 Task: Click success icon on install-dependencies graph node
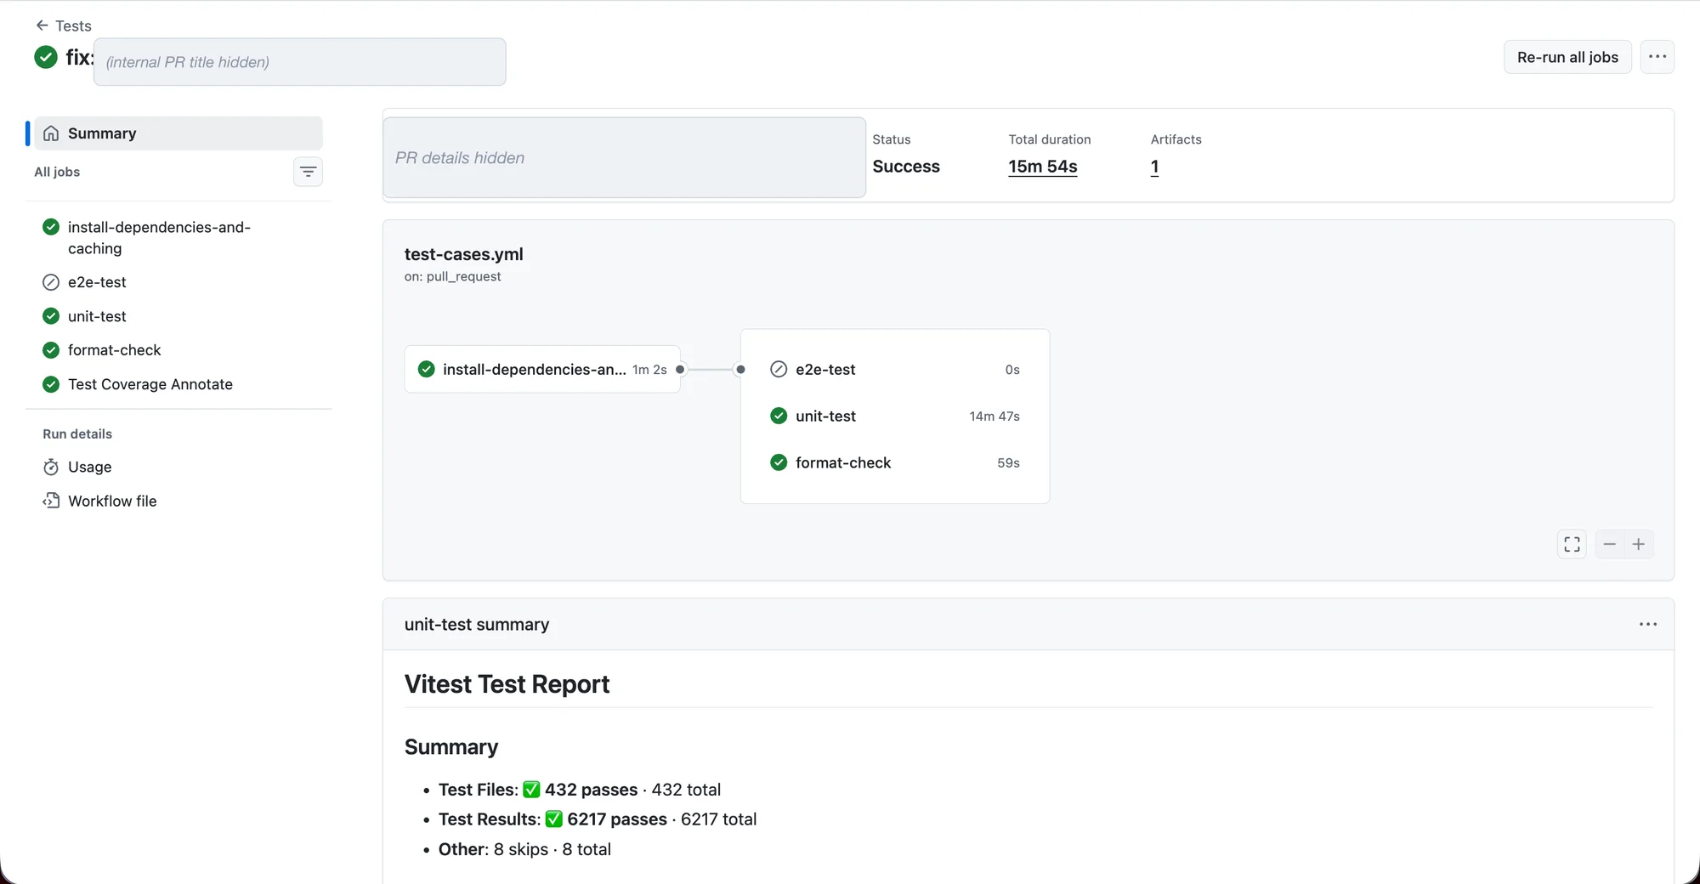click(427, 369)
